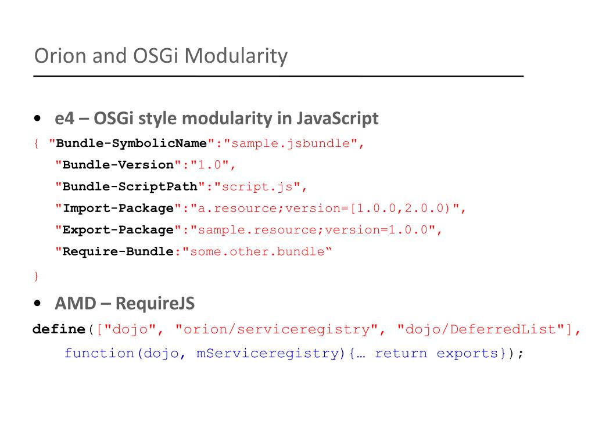Click the "Bundle-SymbolicName" key text

(131, 143)
